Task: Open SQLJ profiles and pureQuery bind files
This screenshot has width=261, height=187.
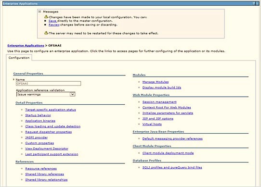Action: pyautogui.click(x=172, y=168)
